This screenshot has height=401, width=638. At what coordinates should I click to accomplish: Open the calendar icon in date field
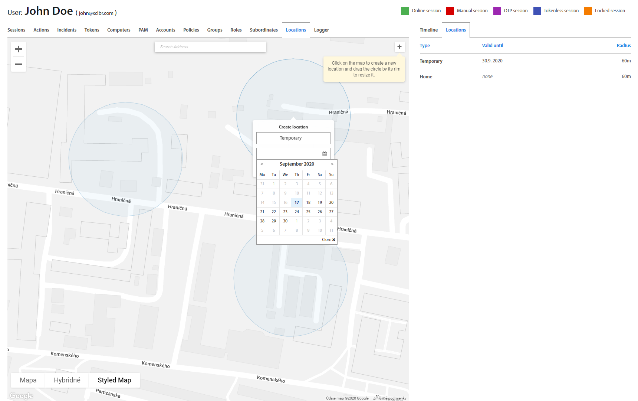(x=325, y=154)
